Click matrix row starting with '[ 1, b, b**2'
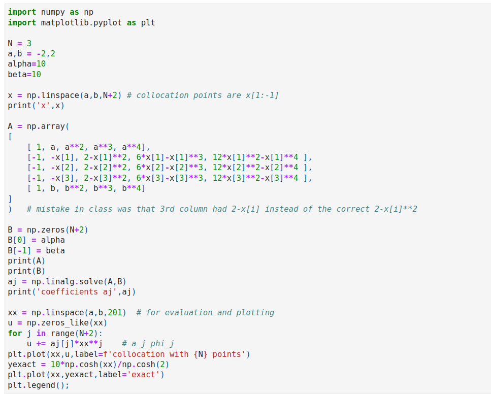The height and width of the screenshot is (395, 491). tap(86, 188)
